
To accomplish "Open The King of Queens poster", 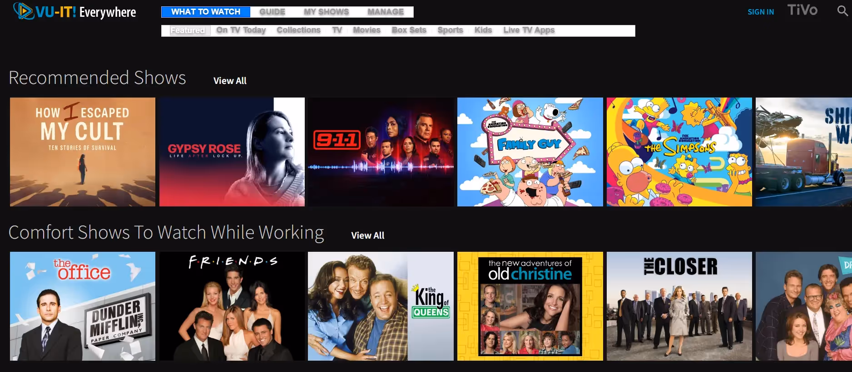I will (x=381, y=306).
